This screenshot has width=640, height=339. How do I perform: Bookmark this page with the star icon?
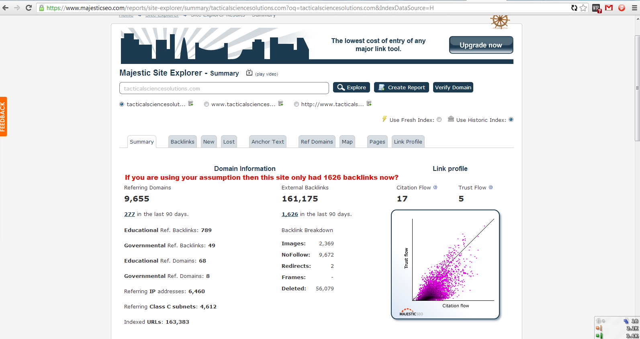coord(583,8)
